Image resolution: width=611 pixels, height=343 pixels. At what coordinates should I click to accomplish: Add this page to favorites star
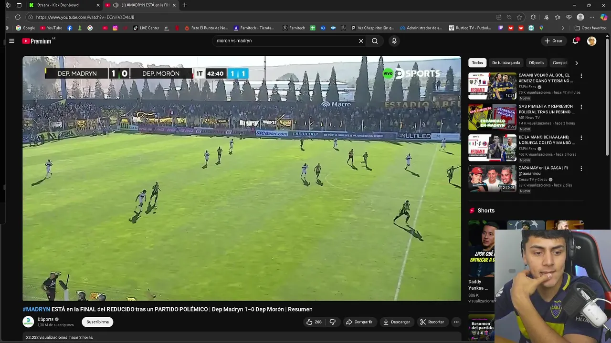point(519,17)
